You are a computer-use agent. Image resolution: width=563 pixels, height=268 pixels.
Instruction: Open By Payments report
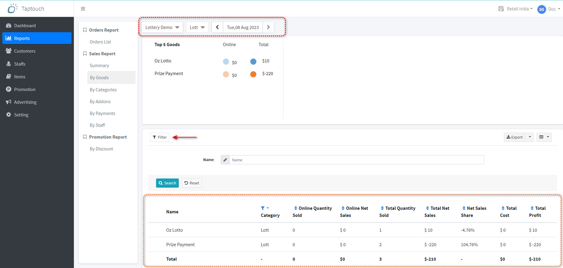pyautogui.click(x=103, y=113)
